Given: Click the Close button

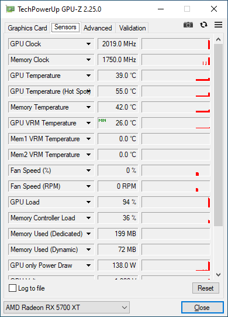Looking at the screenshot, I should (202, 308).
